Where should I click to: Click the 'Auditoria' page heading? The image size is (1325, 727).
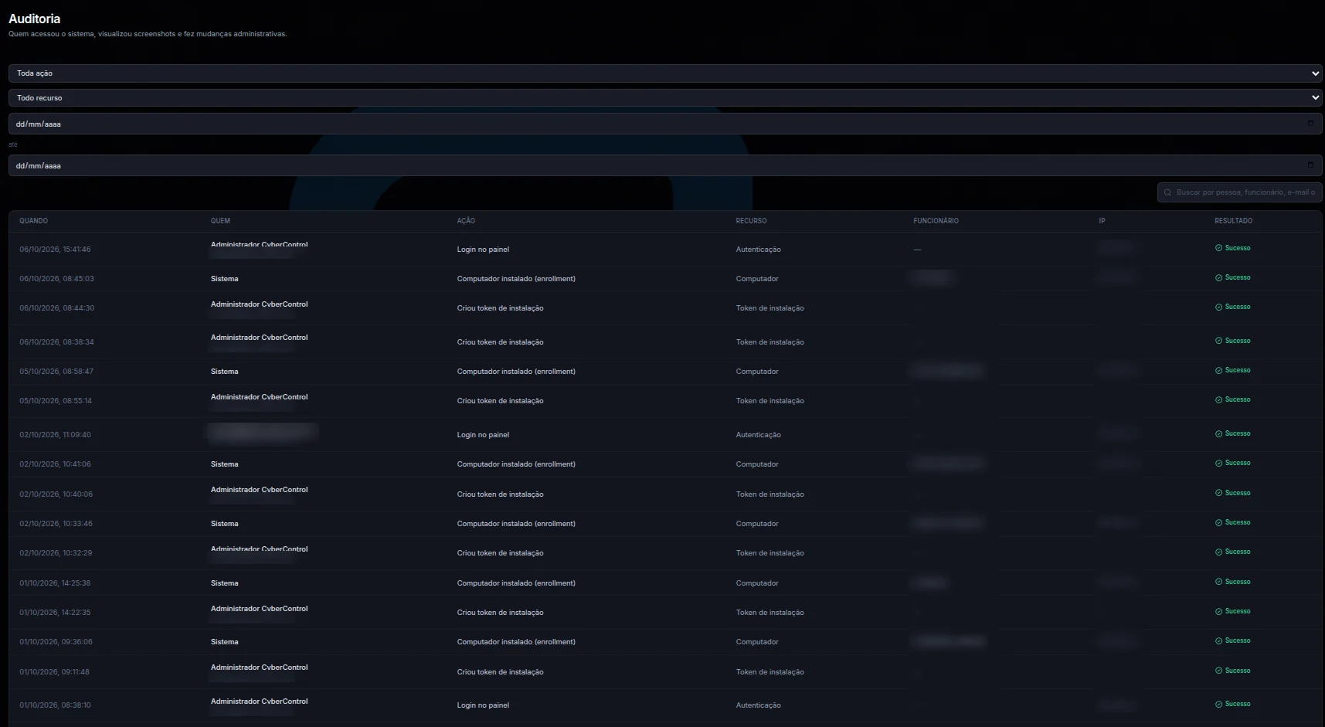[x=34, y=19]
